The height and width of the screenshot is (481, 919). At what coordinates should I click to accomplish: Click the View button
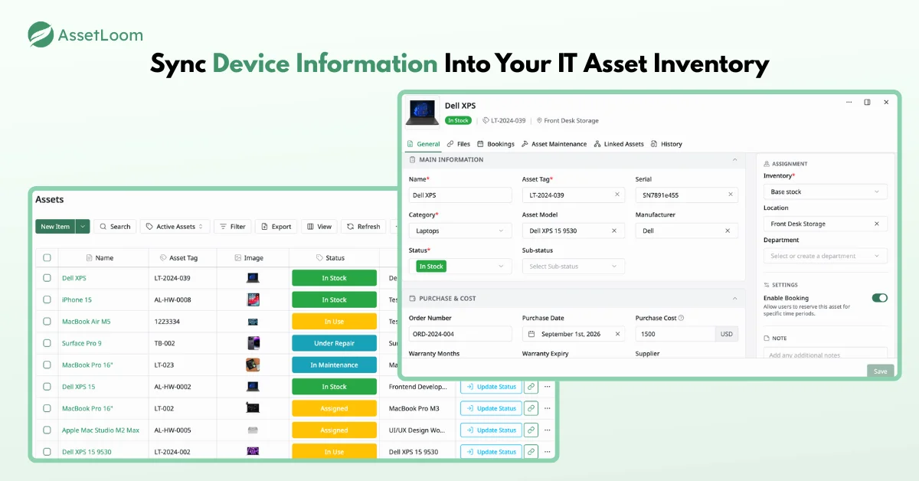[319, 227]
